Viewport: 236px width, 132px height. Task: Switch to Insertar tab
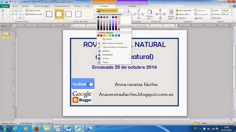(x=26, y=6)
